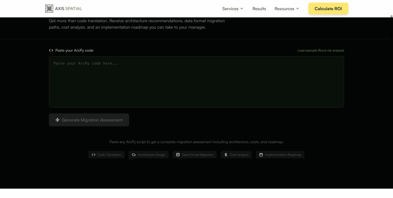
Task: Click the code brackets icon beside Paste label
Action: (x=51, y=50)
